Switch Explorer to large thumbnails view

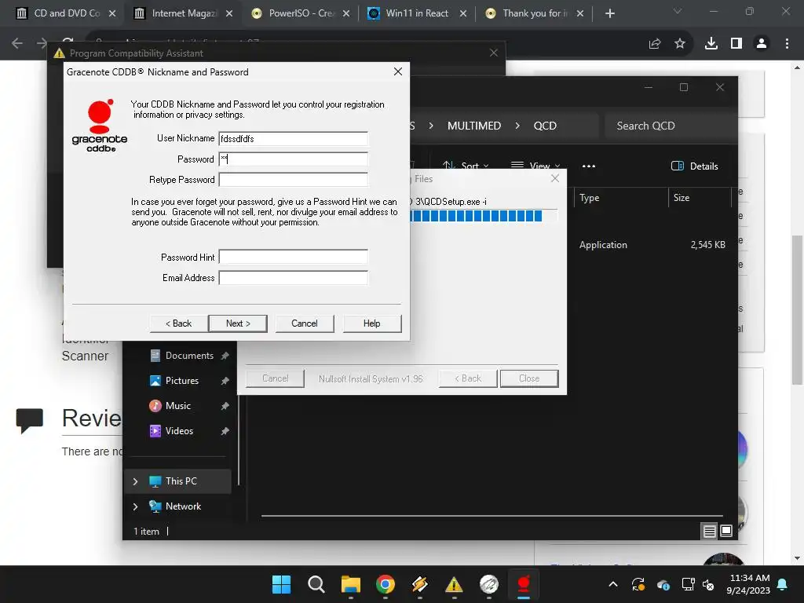(x=726, y=532)
